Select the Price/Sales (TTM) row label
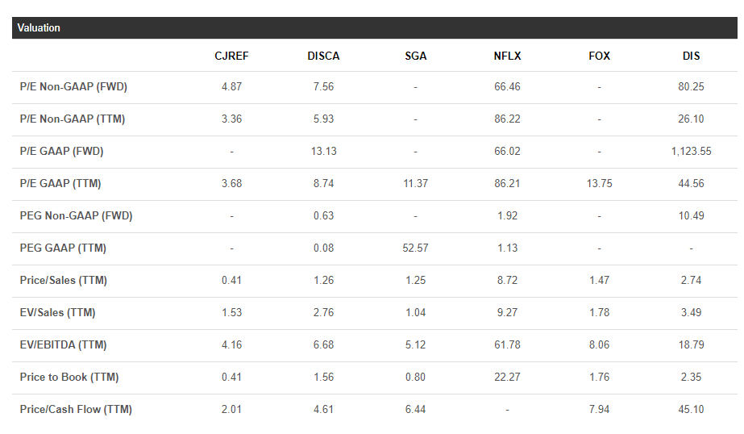 (x=64, y=281)
